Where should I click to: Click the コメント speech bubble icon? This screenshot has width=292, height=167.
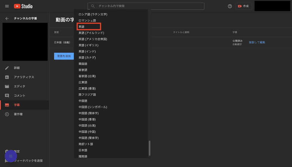(7, 96)
